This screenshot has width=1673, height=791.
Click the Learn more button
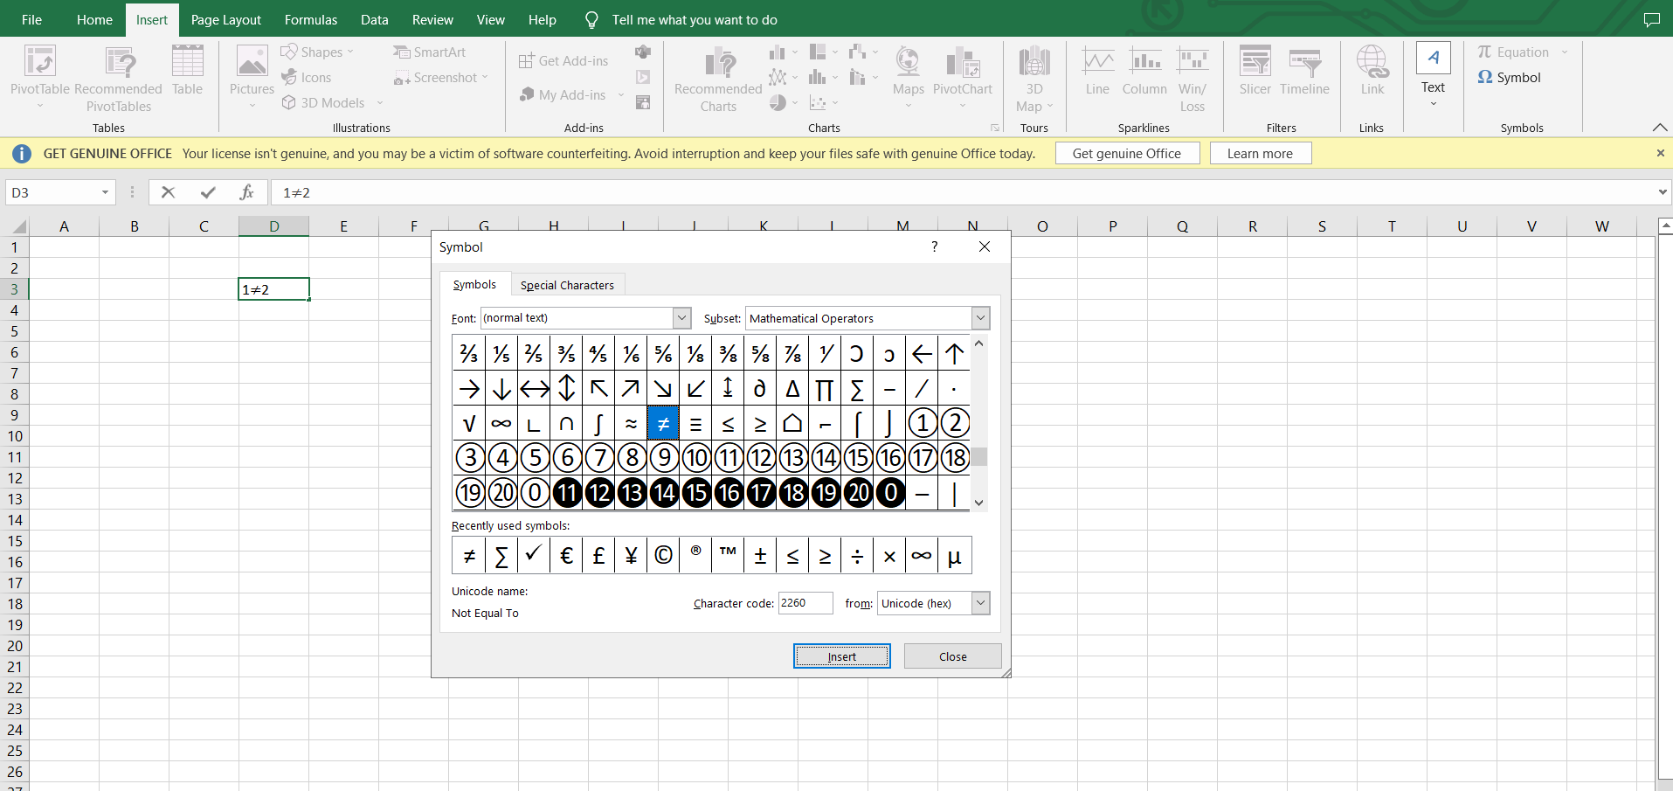[x=1260, y=153]
